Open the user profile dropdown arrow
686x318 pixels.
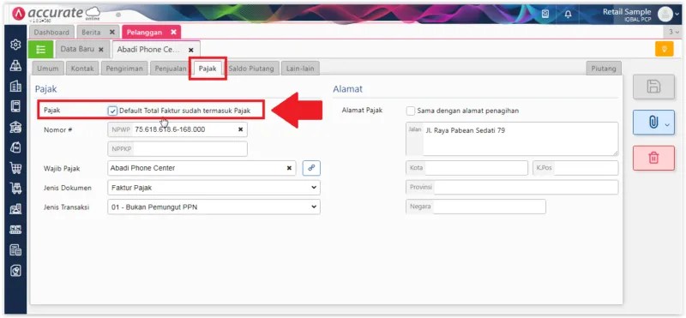point(678,14)
